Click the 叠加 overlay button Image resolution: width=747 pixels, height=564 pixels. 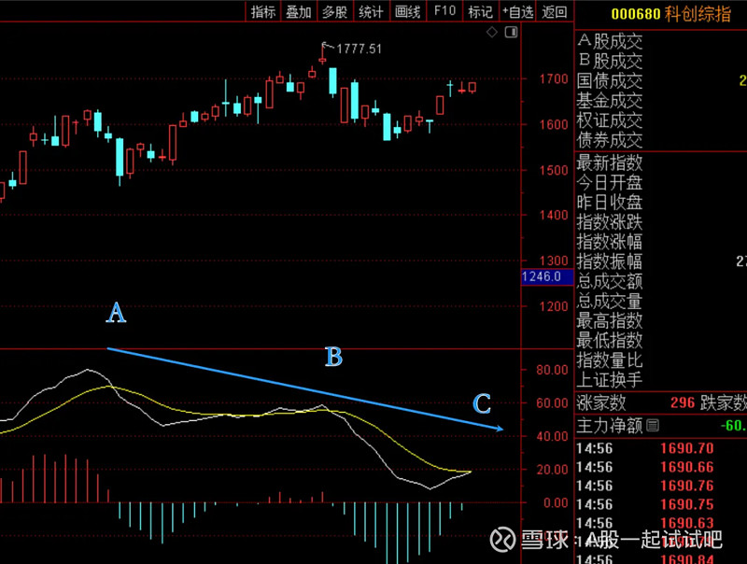(299, 11)
